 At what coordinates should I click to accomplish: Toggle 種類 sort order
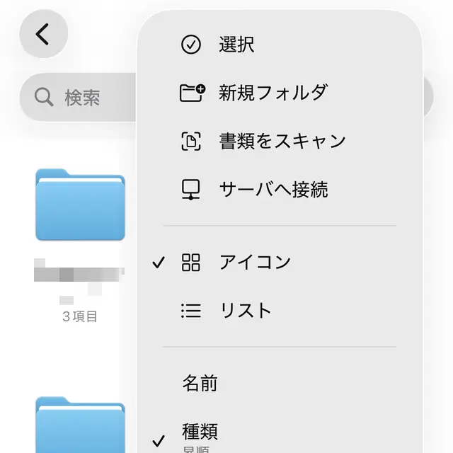click(x=200, y=432)
